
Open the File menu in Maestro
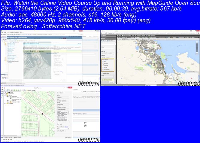(x=2, y=32)
